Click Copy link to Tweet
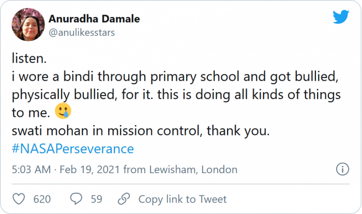 tap(183, 199)
